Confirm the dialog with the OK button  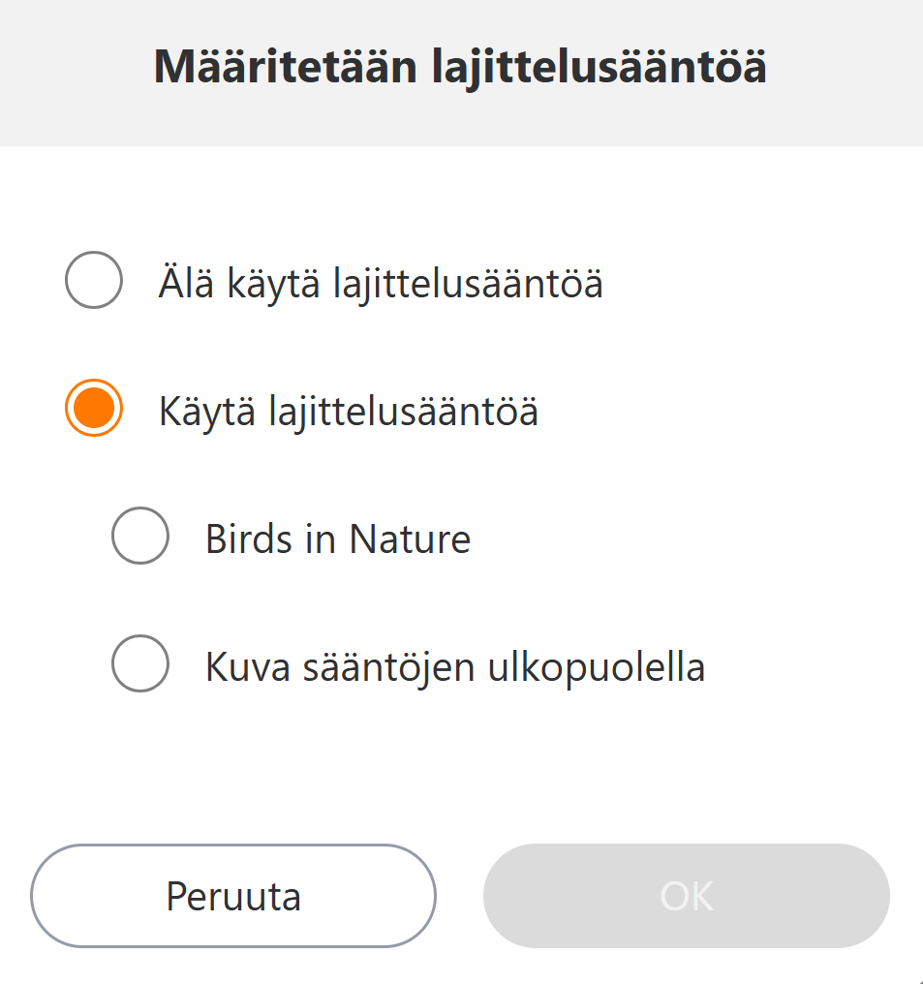pos(686,896)
